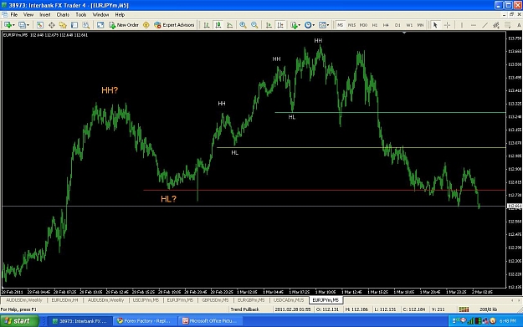Select the Fibonacci retracement tool

point(508,25)
